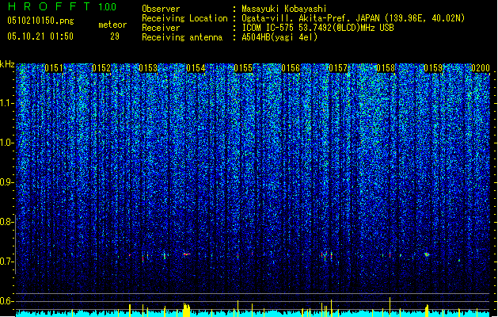The height and width of the screenshot is (317, 498).
Task: Click the meteor count value 29
Action: tap(115, 36)
